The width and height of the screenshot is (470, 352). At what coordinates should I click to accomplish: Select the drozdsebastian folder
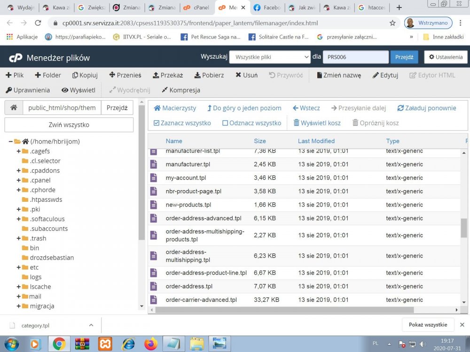[x=52, y=258]
